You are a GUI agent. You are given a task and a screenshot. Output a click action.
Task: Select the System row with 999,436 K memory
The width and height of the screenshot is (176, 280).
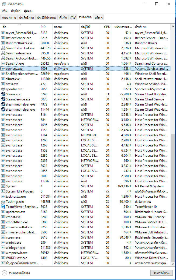point(85,186)
